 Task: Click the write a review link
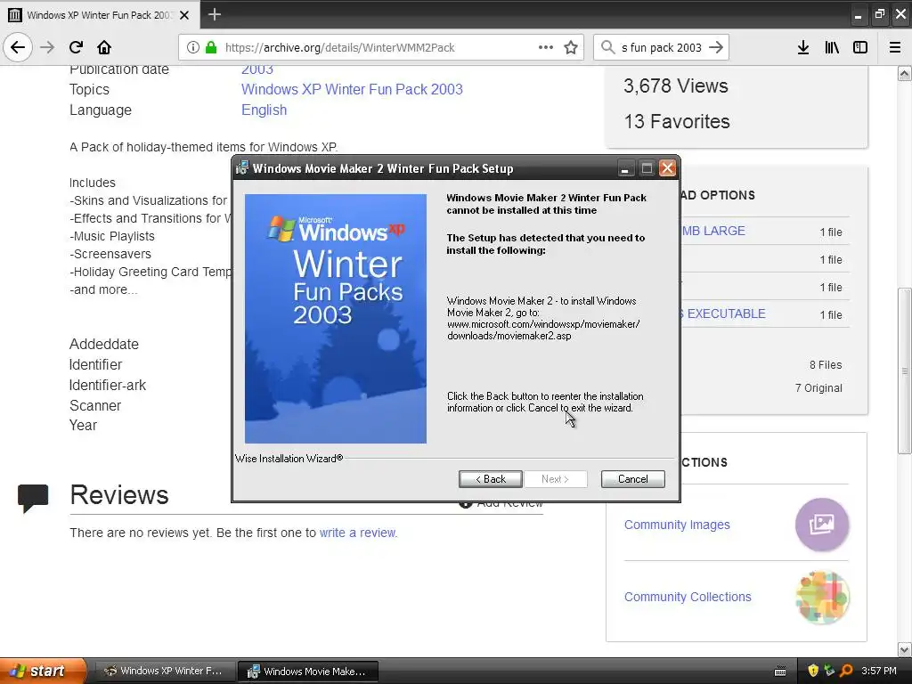coord(358,533)
